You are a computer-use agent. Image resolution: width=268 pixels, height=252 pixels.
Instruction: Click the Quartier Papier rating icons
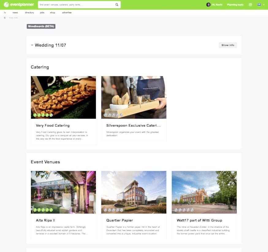(x=114, y=210)
